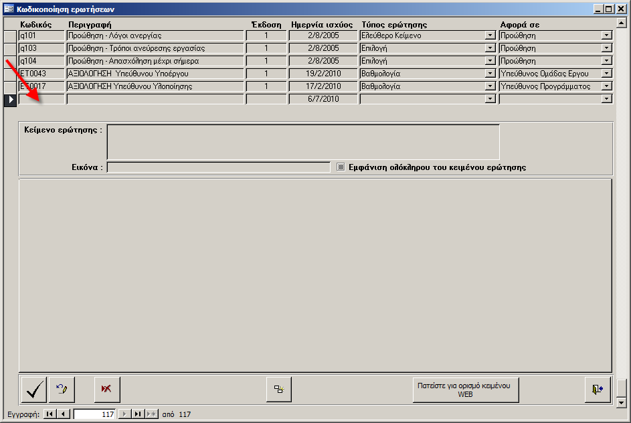The image size is (631, 423).
Task: Go to first record navigation arrow
Action: pyautogui.click(x=50, y=414)
